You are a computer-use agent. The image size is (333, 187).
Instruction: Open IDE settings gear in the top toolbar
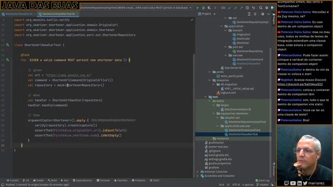click(x=266, y=8)
